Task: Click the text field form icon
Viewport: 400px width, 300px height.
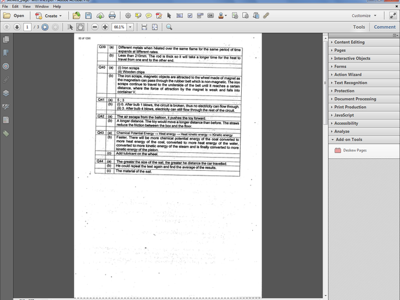Action: click(x=180, y=16)
